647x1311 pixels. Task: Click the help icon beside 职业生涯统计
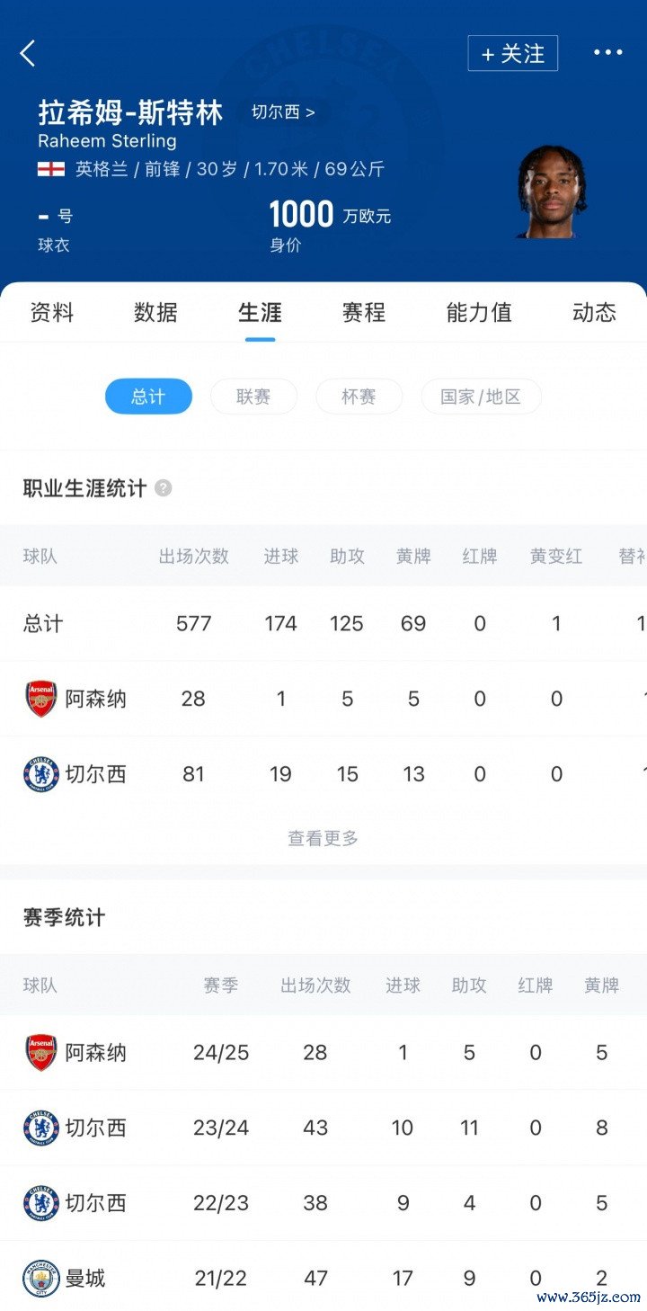pyautogui.click(x=163, y=488)
